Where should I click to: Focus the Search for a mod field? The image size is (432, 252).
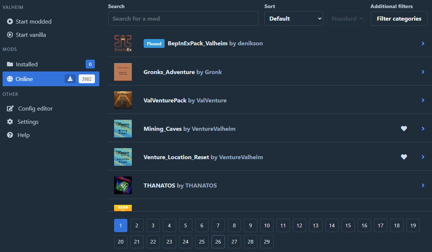pos(183,18)
